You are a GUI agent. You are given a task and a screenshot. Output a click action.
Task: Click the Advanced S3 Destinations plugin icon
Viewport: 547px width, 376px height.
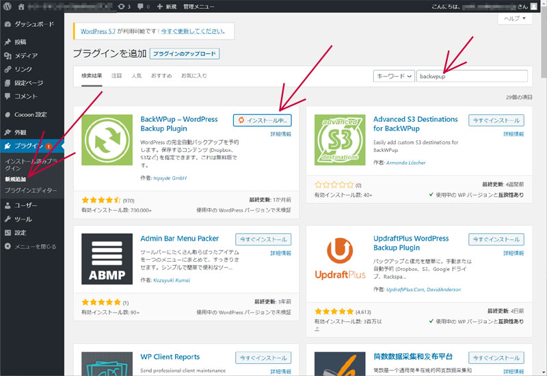click(340, 140)
